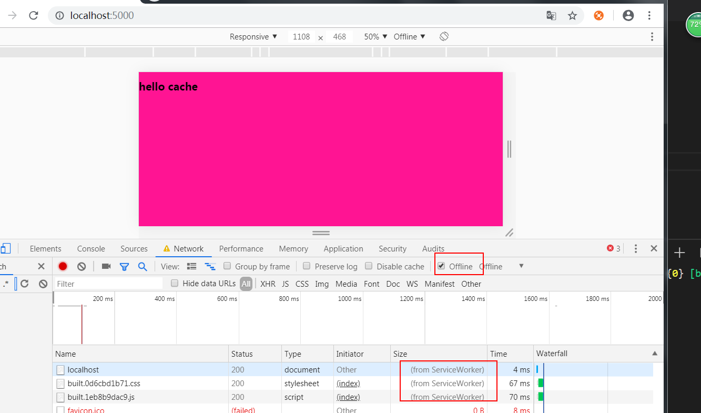The height and width of the screenshot is (413, 701).
Task: Click the (index) initiator link for CSS
Action: click(x=348, y=384)
